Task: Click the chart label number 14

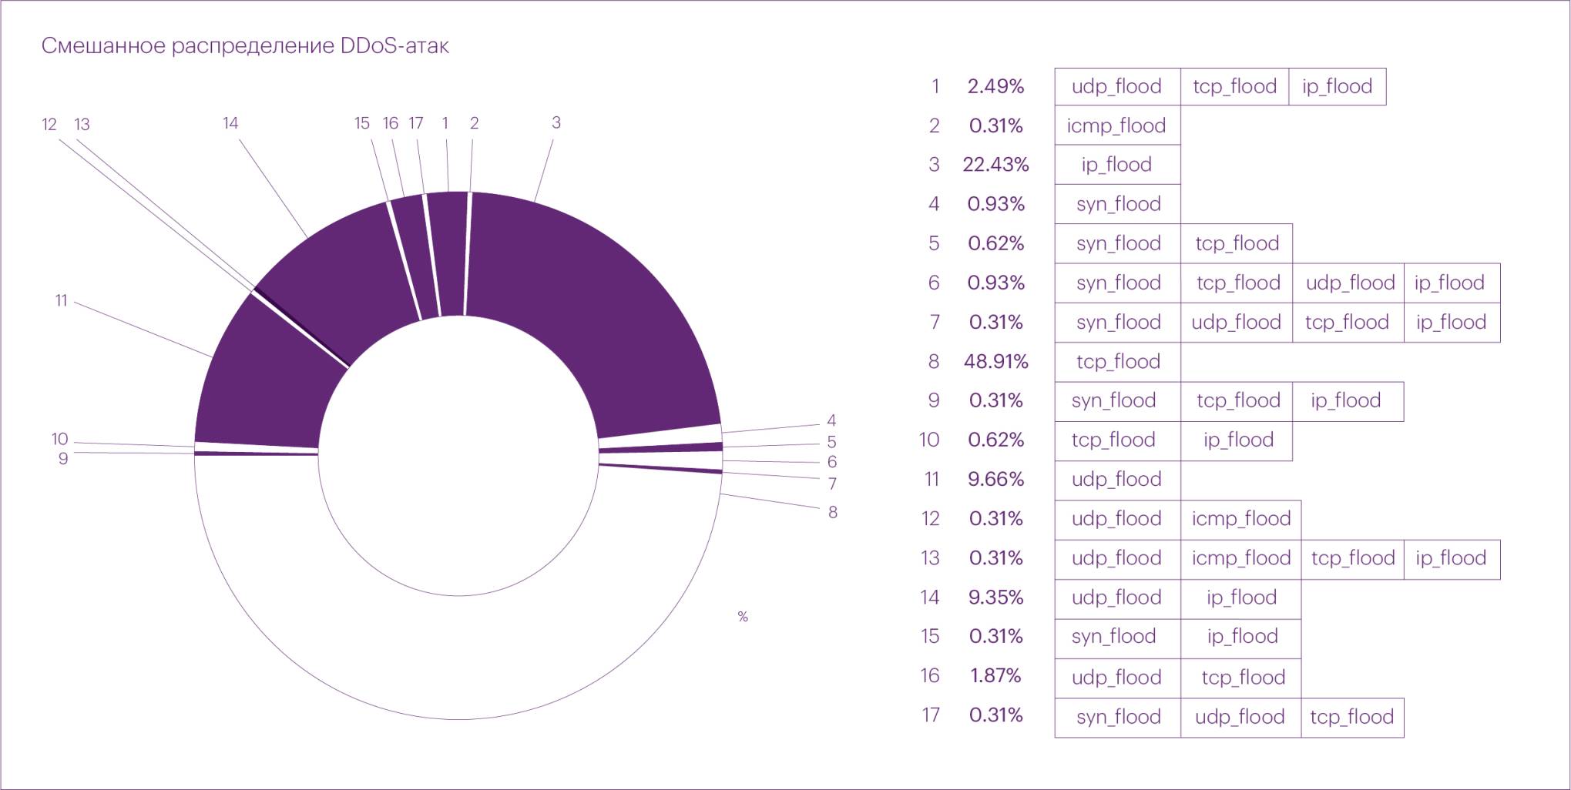Action: tap(230, 123)
